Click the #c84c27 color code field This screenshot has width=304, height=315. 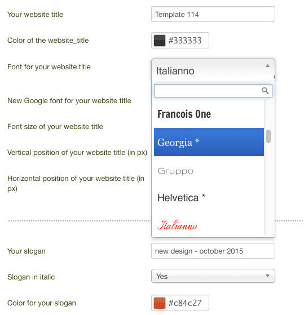pos(180,303)
